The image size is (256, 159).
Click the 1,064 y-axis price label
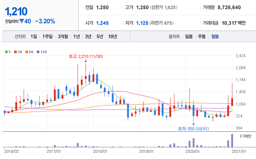click(240, 104)
